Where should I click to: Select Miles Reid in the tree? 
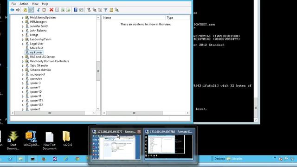37,48
